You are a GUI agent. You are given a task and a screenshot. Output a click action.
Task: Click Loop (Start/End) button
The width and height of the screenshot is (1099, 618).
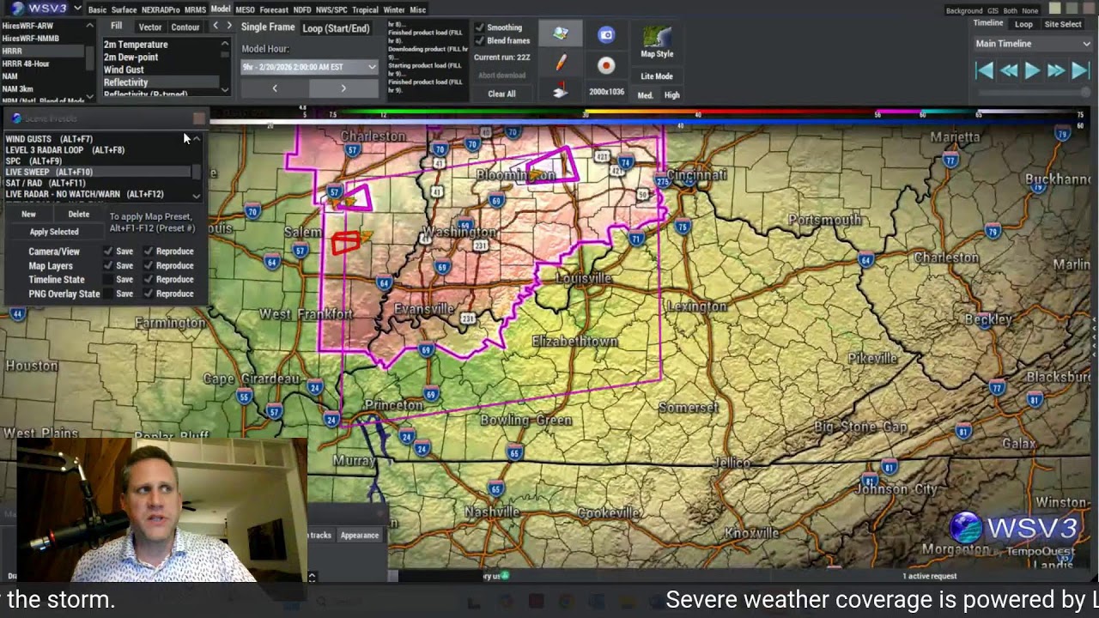click(336, 28)
